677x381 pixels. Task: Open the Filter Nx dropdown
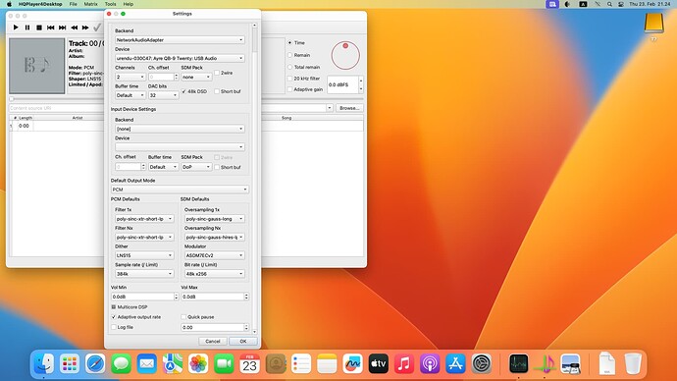[144, 238]
